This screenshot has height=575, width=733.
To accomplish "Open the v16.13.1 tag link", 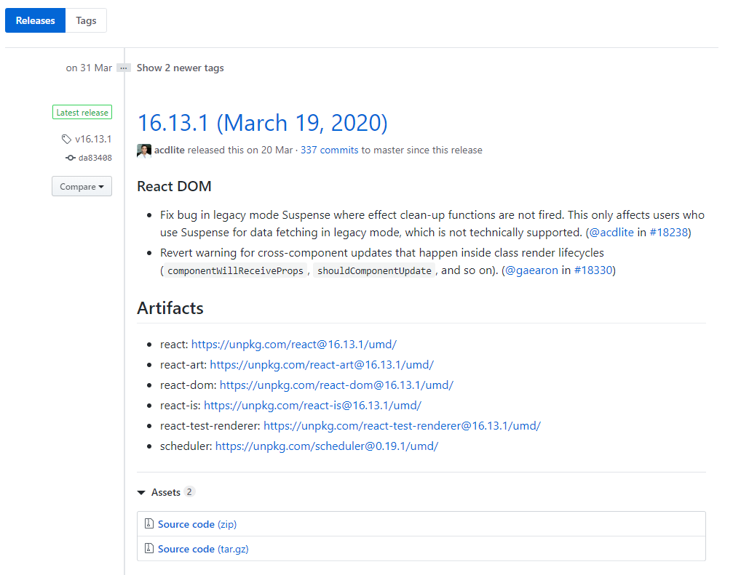I will tap(93, 139).
